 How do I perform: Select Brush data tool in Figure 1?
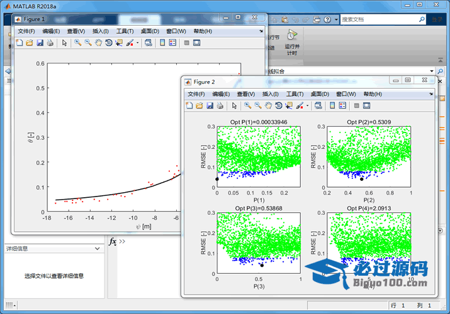[130, 43]
